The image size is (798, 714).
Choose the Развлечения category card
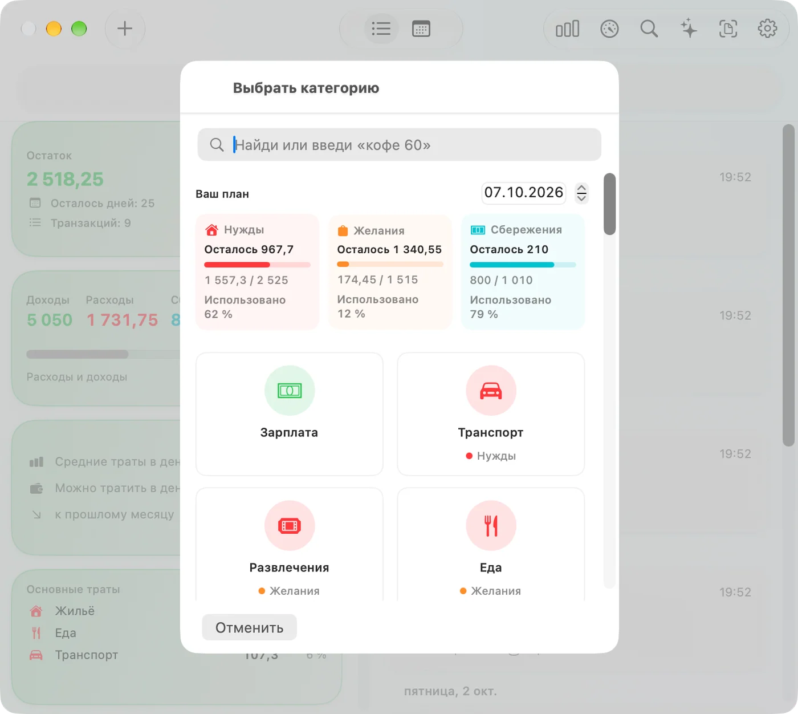tap(290, 545)
